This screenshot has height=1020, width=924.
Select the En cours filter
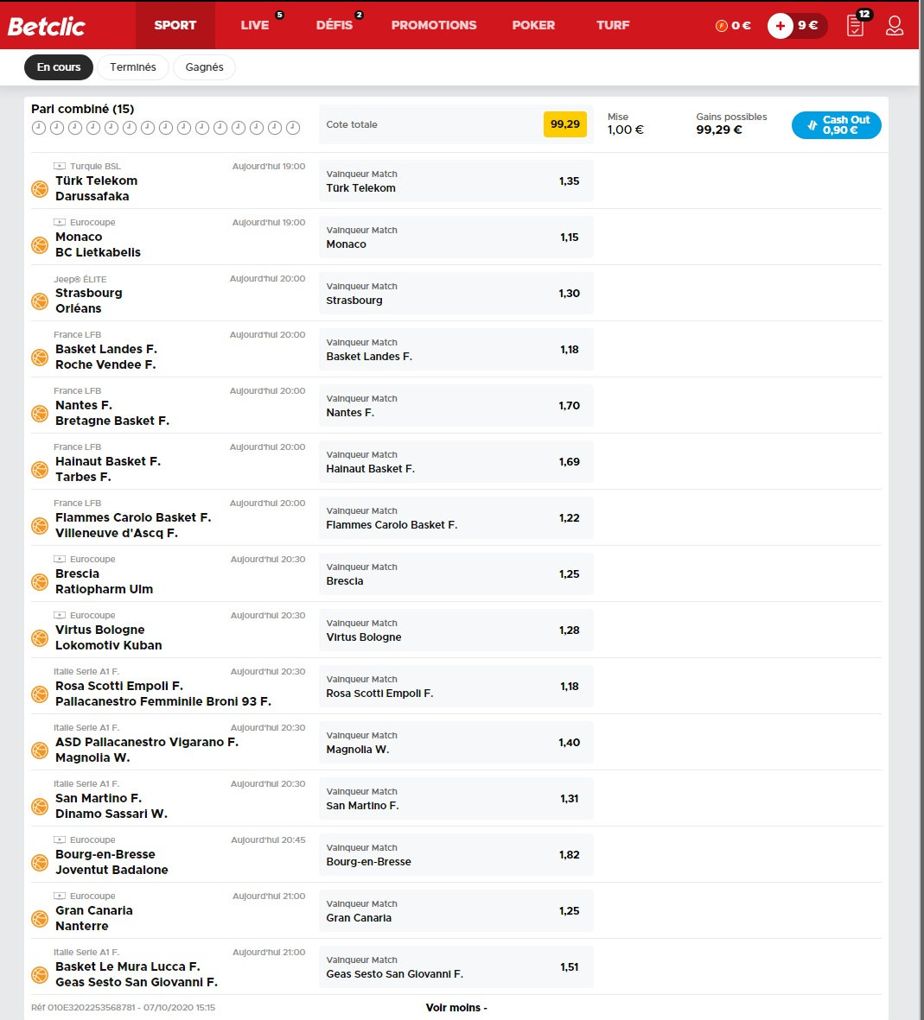coord(59,67)
